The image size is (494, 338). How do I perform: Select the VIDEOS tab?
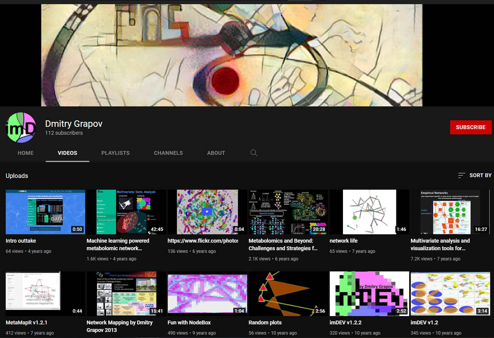coord(67,153)
